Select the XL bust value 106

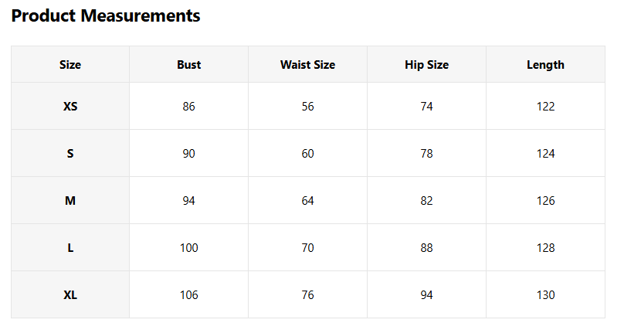pyautogui.click(x=188, y=295)
